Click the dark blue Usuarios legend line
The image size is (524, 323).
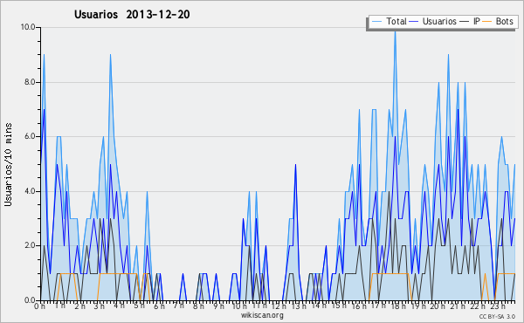[x=414, y=22]
